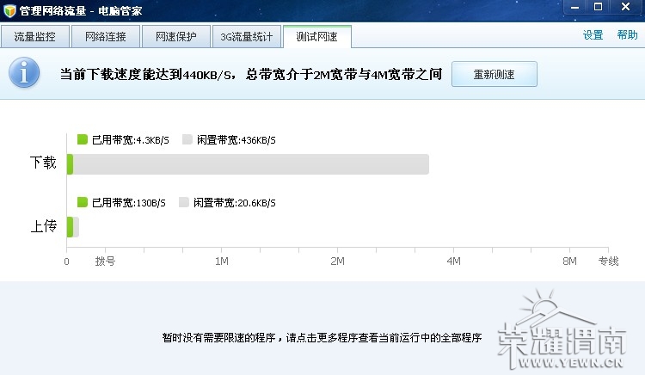
Task: Open the 帮助 link
Action: pos(627,35)
